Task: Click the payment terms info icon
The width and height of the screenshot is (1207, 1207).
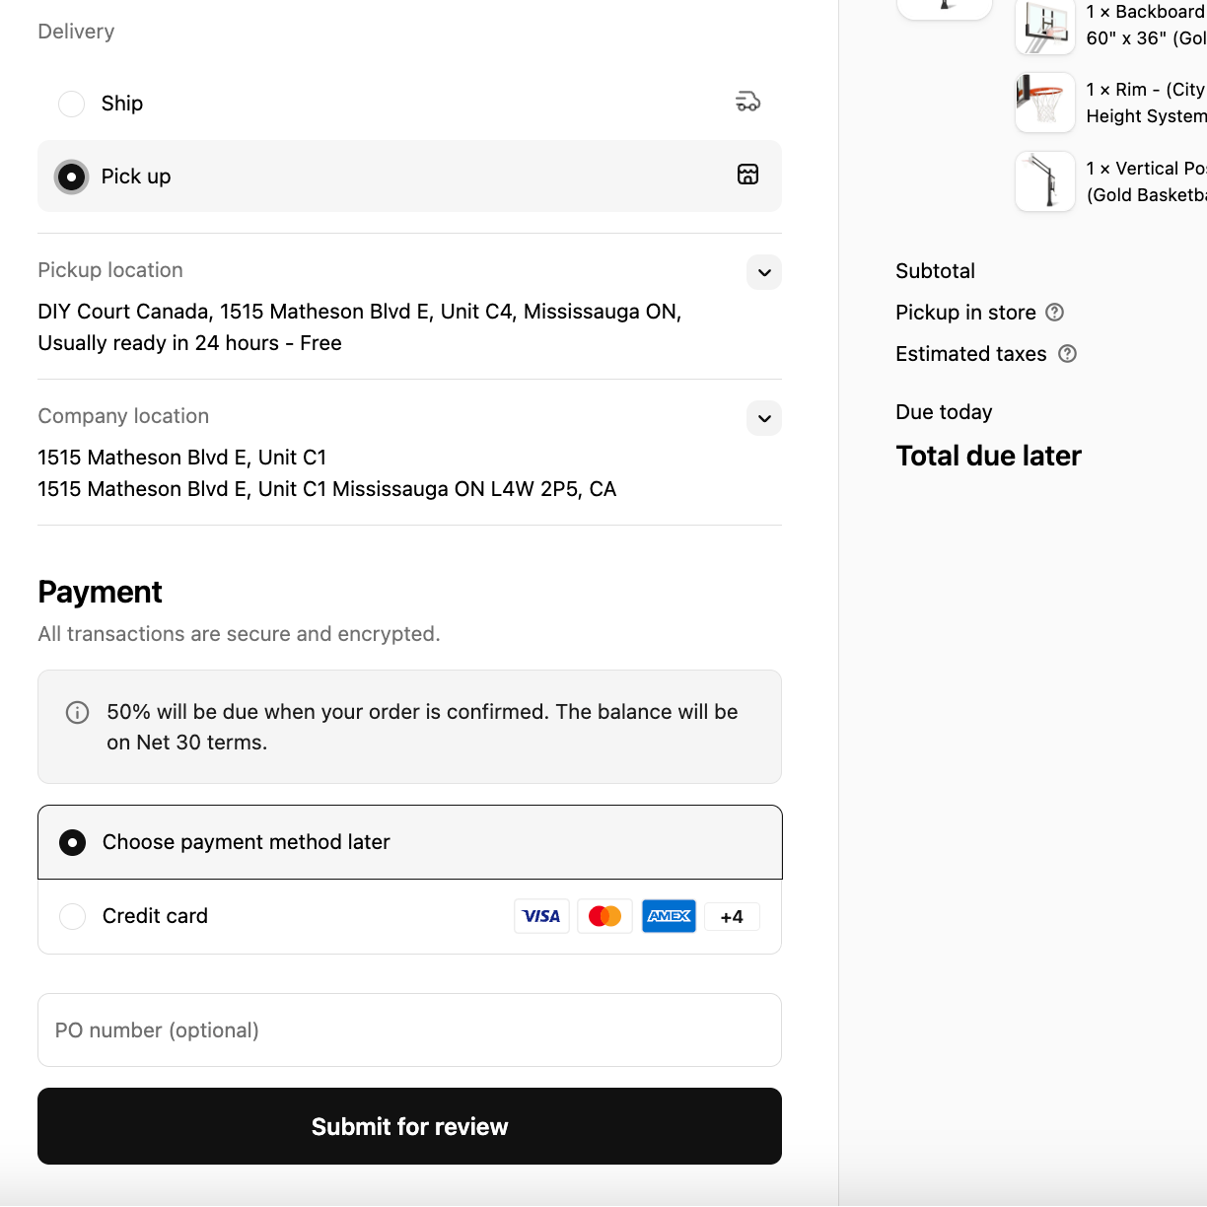Action: coord(77,712)
